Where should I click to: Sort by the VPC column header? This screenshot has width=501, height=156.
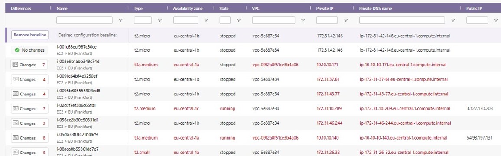pyautogui.click(x=256, y=8)
